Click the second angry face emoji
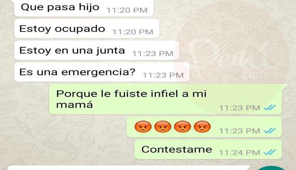The image size is (296, 170). [163, 126]
